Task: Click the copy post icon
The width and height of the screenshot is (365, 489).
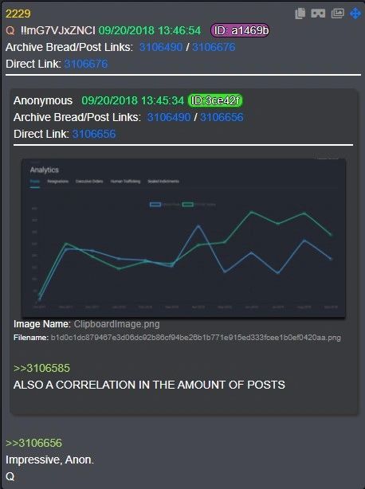Action: click(300, 14)
